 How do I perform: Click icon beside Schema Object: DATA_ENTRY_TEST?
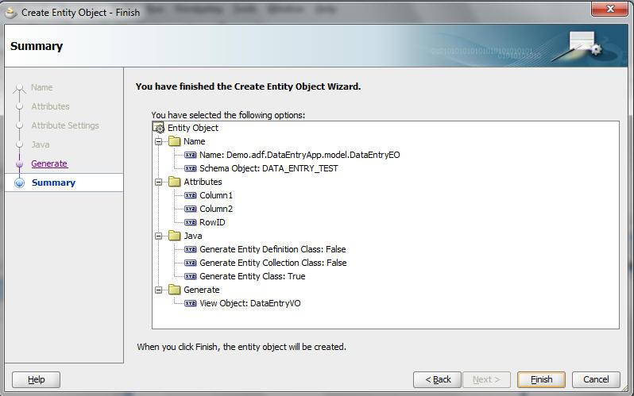pos(191,168)
